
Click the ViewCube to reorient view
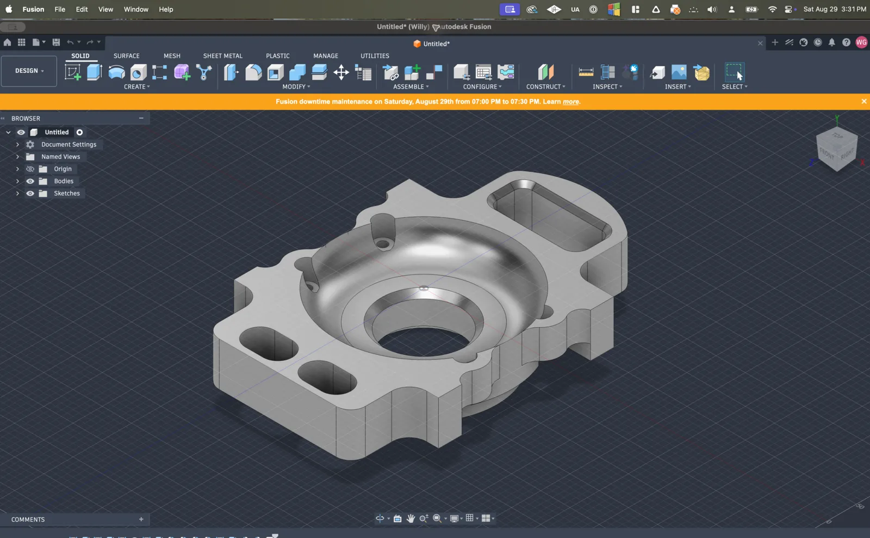click(x=836, y=149)
